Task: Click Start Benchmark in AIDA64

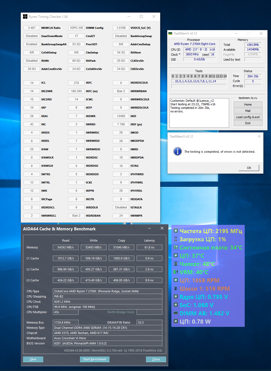Action: (x=95, y=359)
